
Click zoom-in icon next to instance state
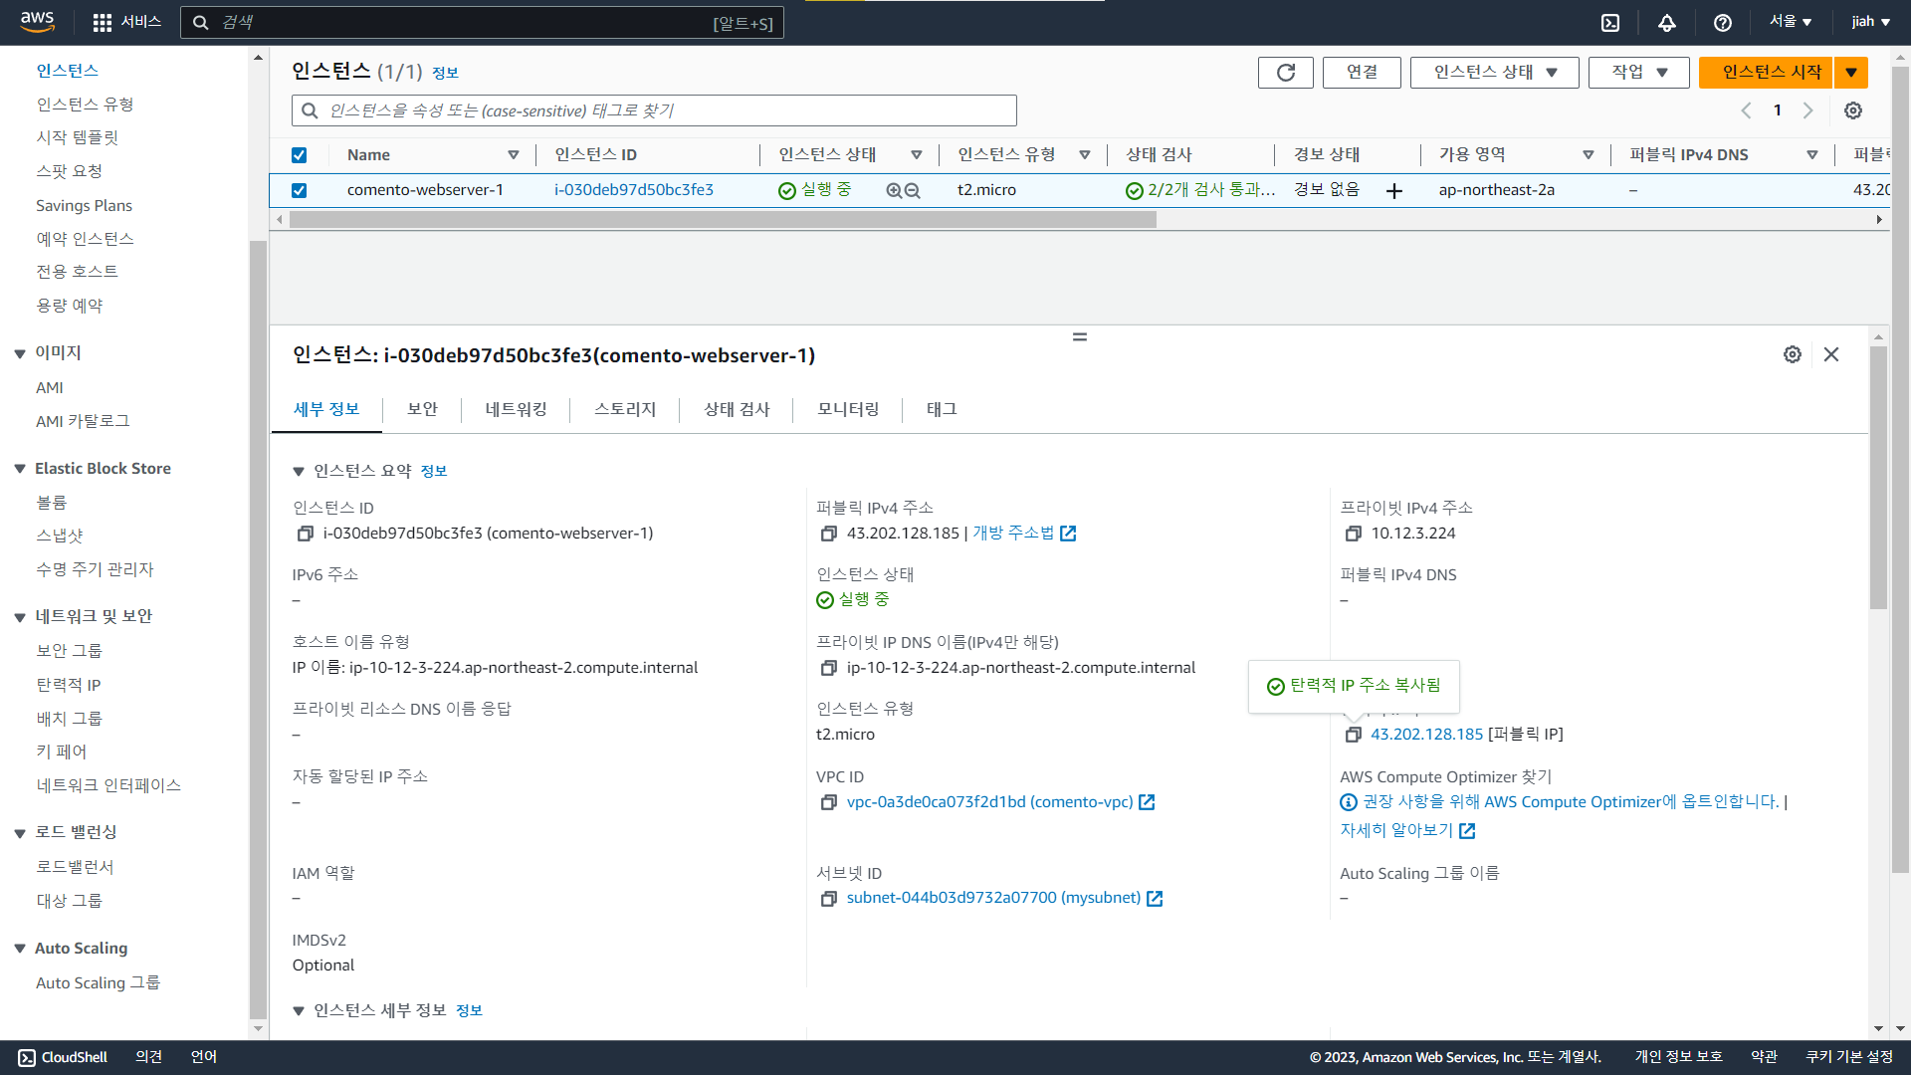pyautogui.click(x=894, y=191)
